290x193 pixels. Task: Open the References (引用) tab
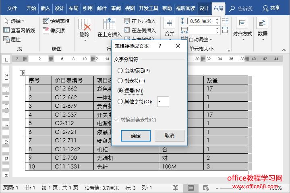[x=88, y=8]
